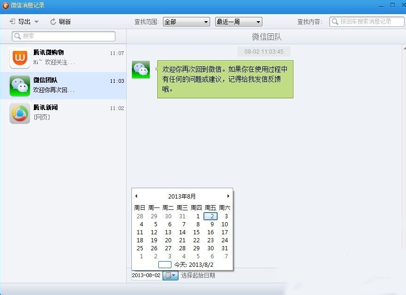Click the 微信团队 chat header title
This screenshot has height=295, width=406.
pyautogui.click(x=267, y=37)
